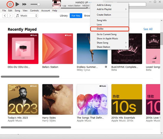Click the second row horizontal scrollbar
The image size is (163, 139).
click(36, 127)
